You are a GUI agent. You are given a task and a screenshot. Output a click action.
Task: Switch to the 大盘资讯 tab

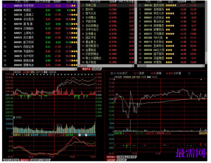45,160
